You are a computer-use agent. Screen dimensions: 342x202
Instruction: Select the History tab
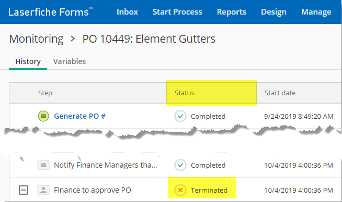28,61
